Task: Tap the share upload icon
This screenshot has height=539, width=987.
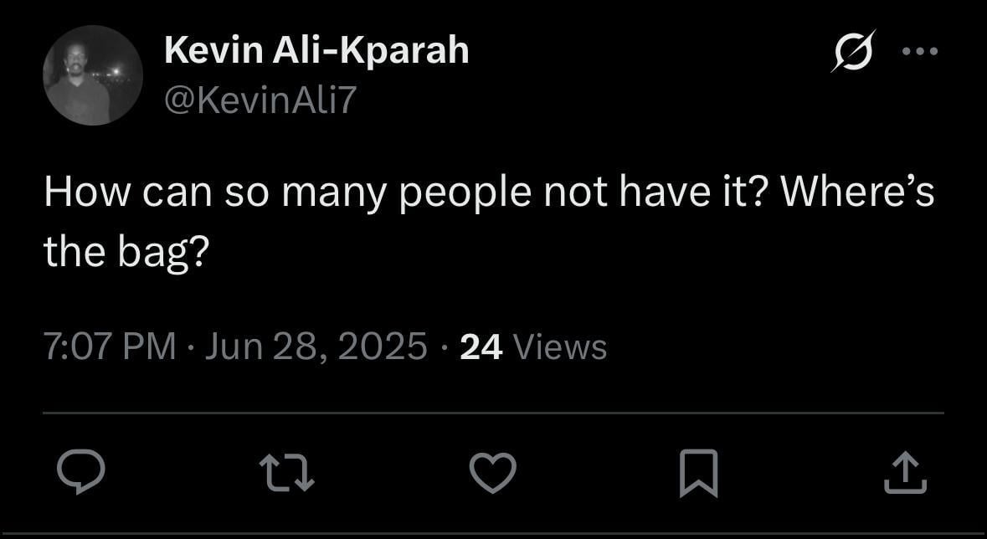Action: click(905, 471)
